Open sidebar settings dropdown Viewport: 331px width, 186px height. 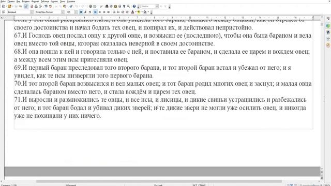click(x=328, y=19)
